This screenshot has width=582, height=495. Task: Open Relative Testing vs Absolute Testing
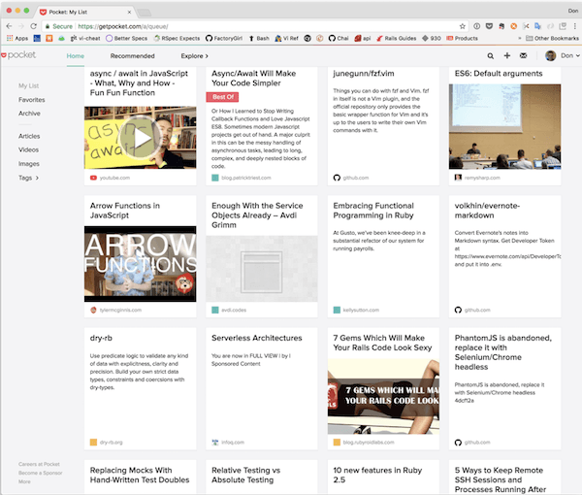click(246, 475)
